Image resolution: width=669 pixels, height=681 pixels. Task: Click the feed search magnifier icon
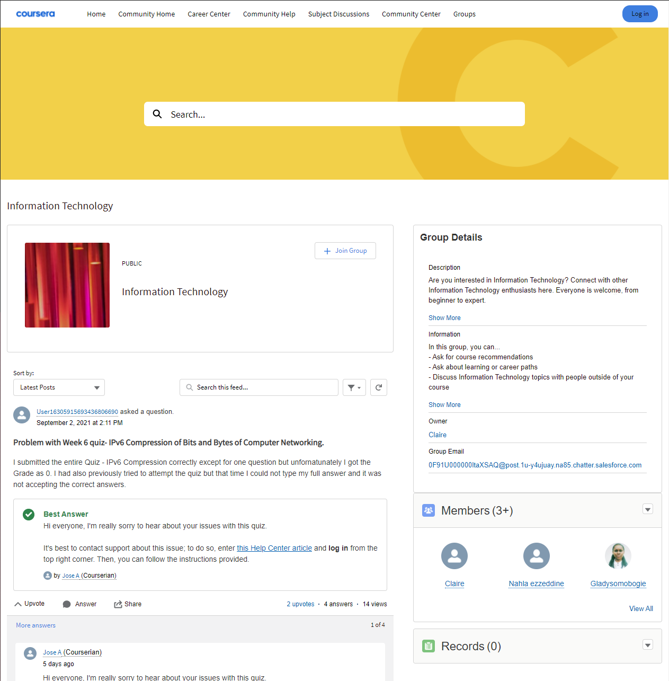click(x=190, y=387)
